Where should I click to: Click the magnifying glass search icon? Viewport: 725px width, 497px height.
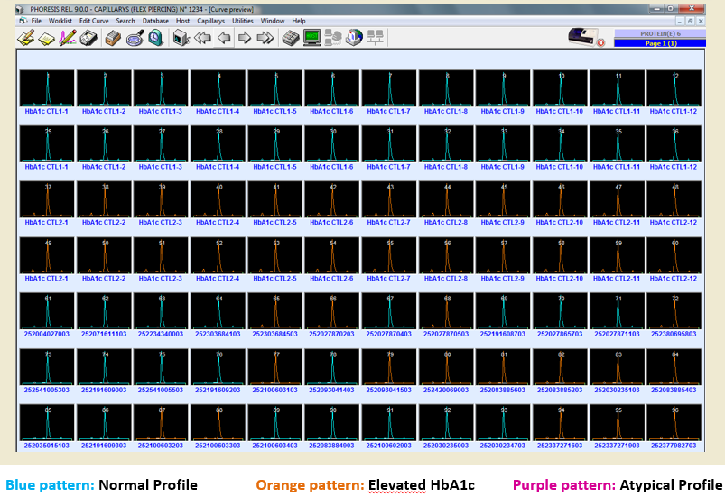tap(135, 38)
